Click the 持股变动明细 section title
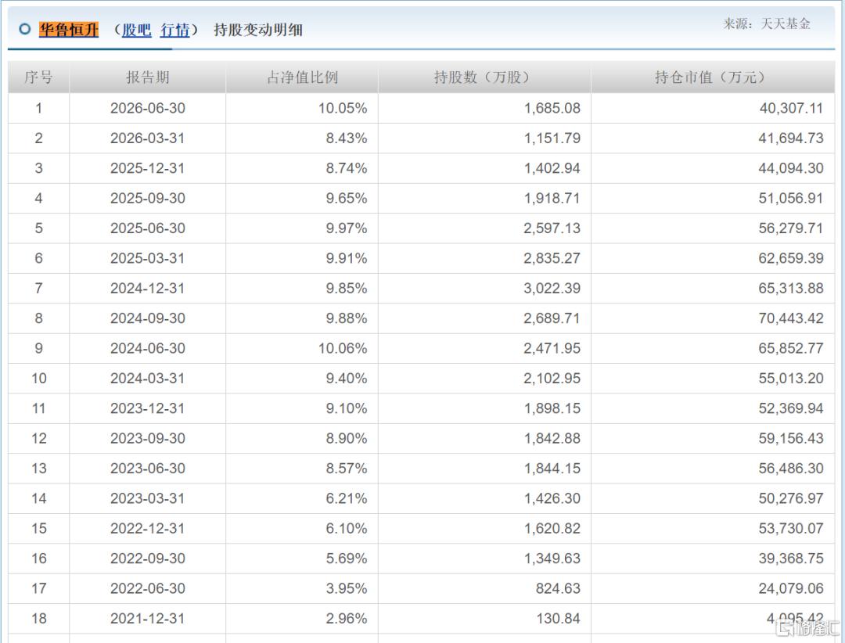Viewport: 845px width, 643px height. [258, 30]
